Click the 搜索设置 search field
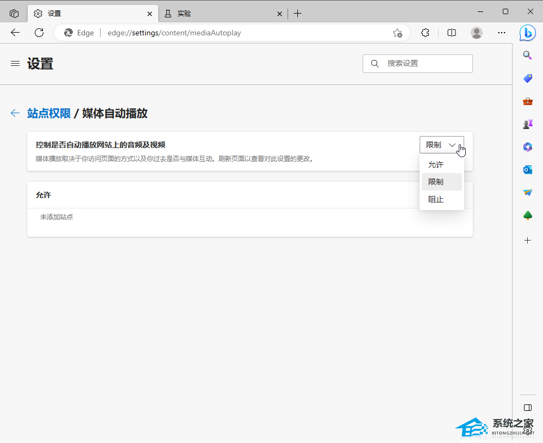 pos(424,64)
